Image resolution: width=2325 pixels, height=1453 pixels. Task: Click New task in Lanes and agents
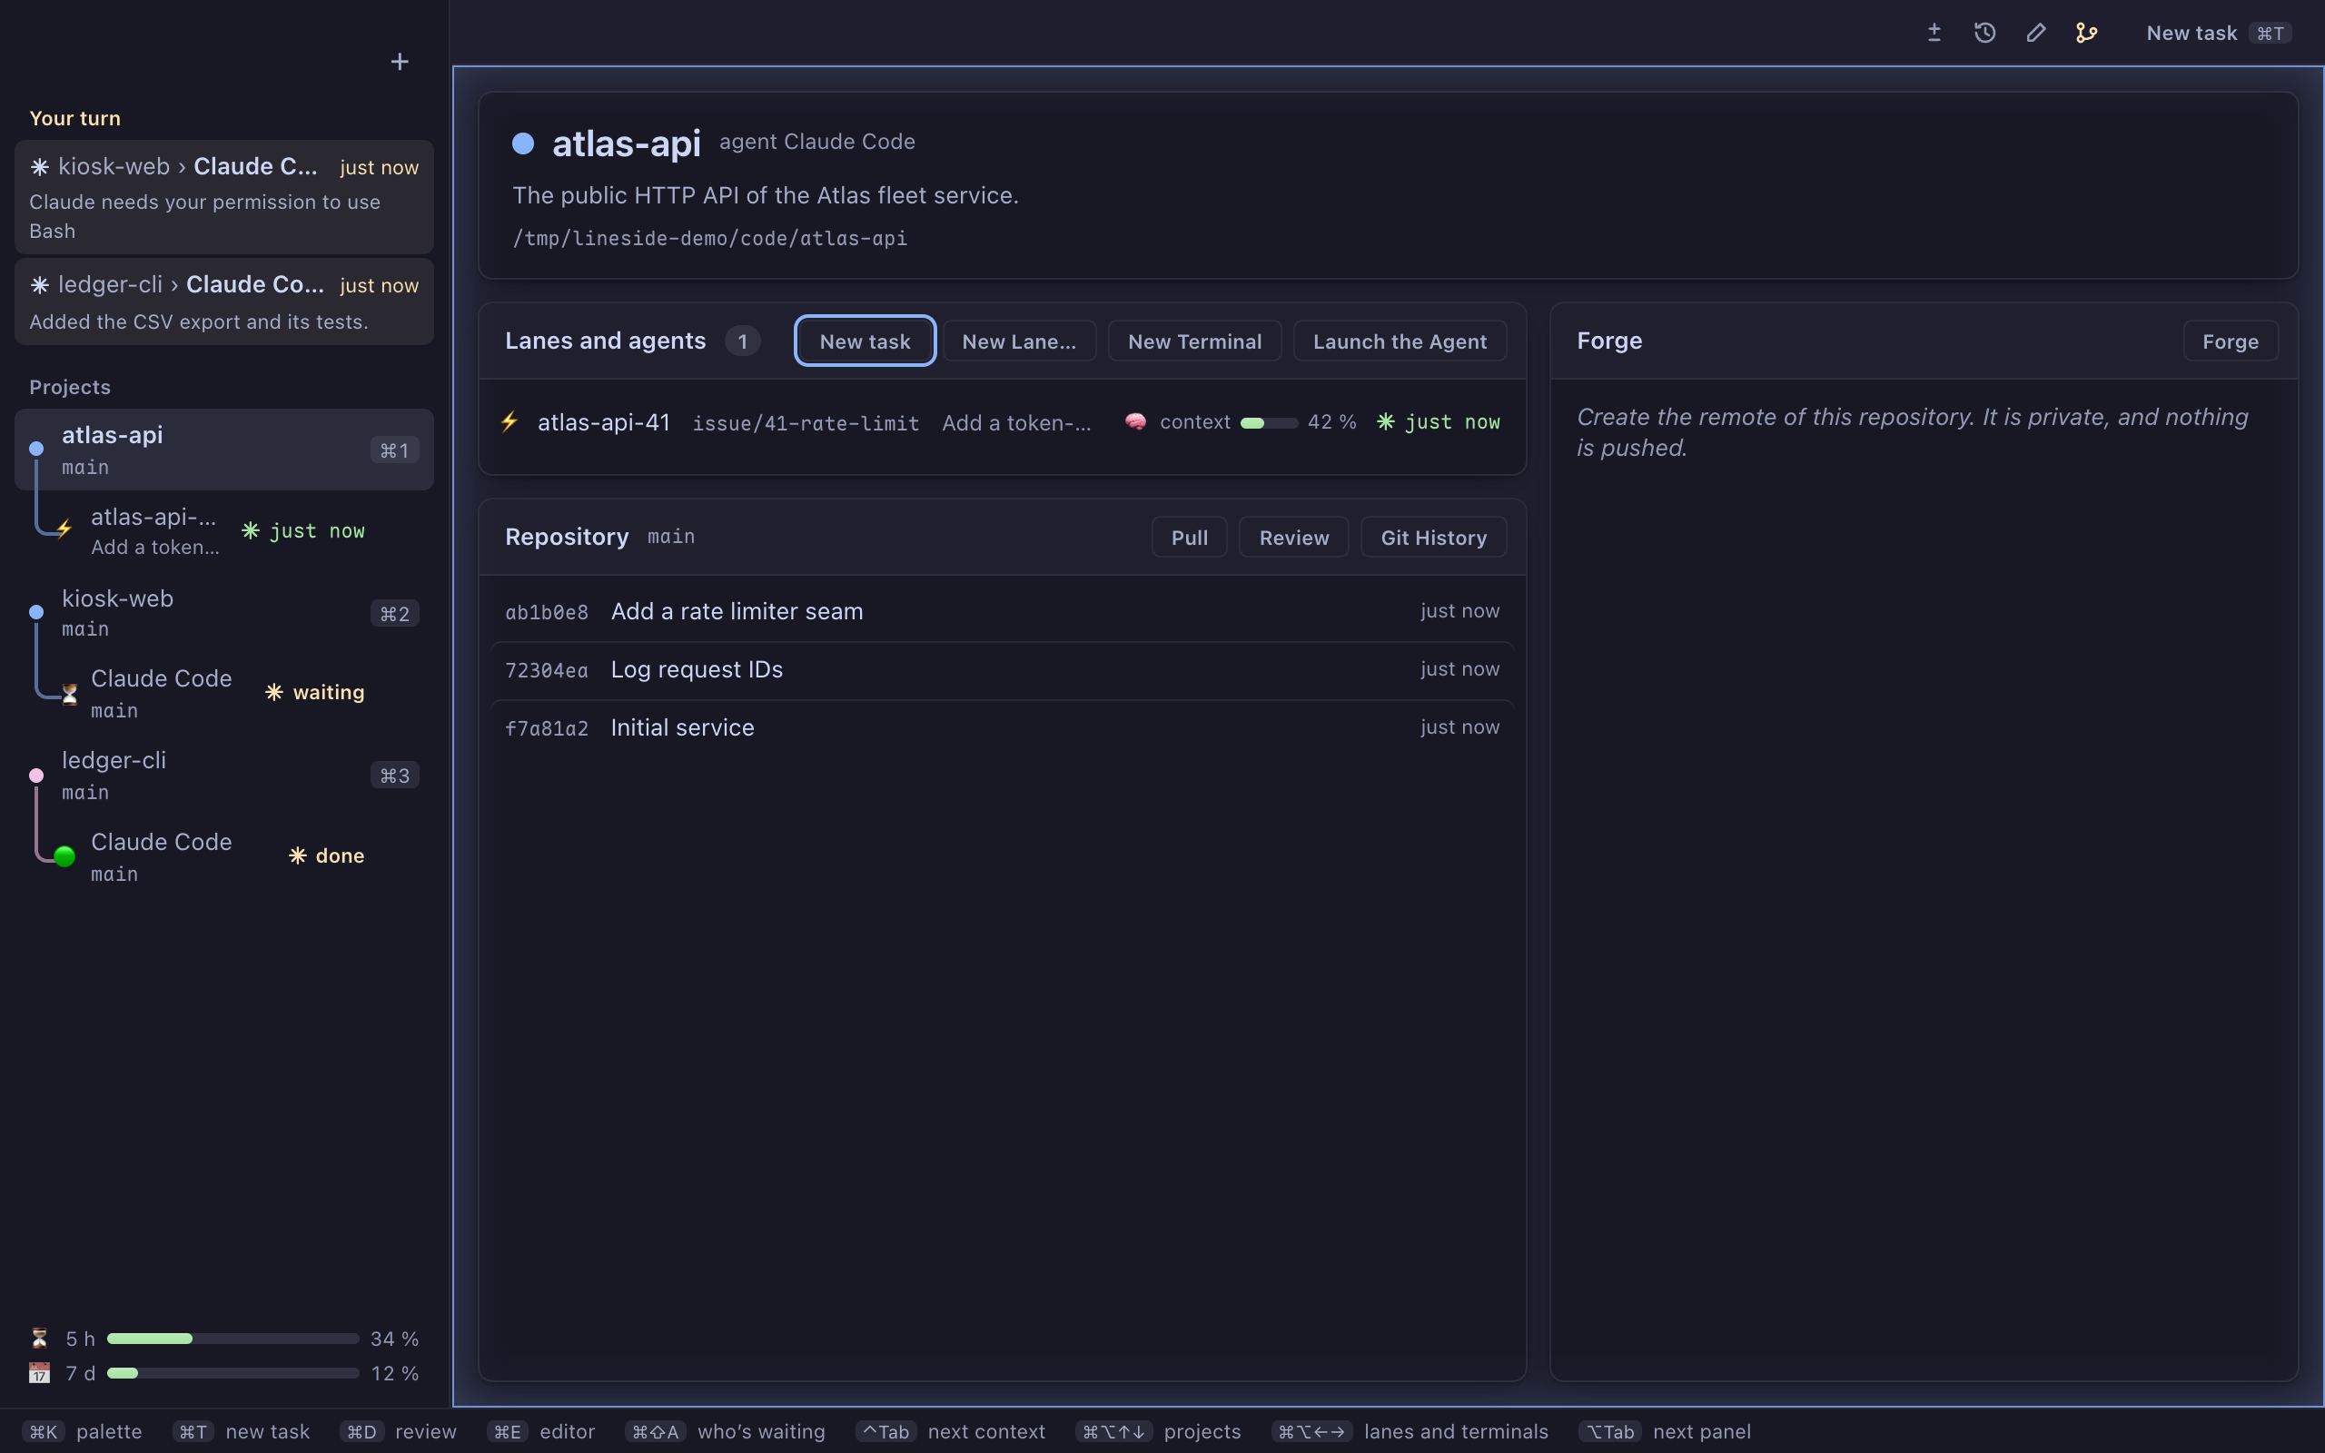(x=865, y=341)
